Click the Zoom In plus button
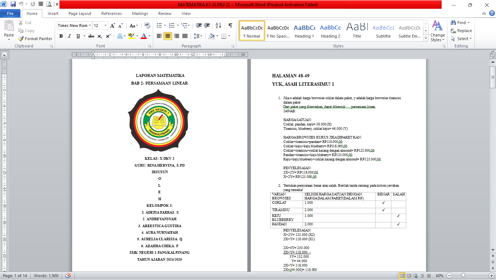Viewport: 496px width, 280px height. tap(491, 276)
